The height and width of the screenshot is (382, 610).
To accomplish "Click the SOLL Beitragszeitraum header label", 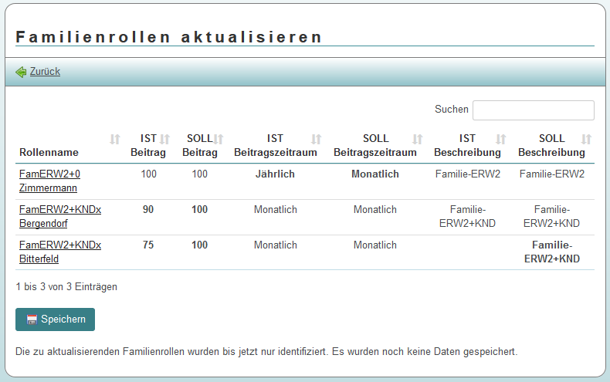I will point(374,146).
